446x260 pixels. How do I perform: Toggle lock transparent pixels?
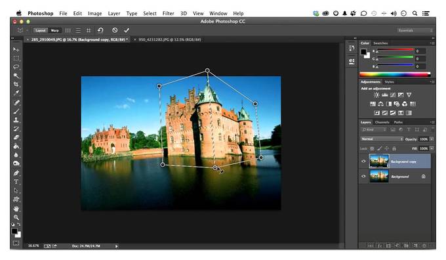pos(372,148)
